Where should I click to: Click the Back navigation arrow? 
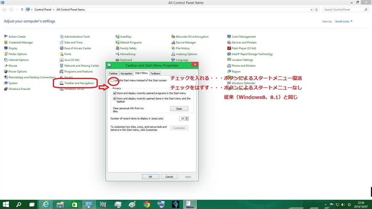point(4,10)
